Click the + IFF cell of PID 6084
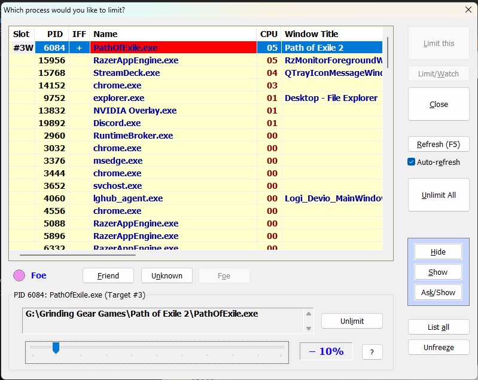The width and height of the screenshot is (478, 380). click(x=79, y=48)
